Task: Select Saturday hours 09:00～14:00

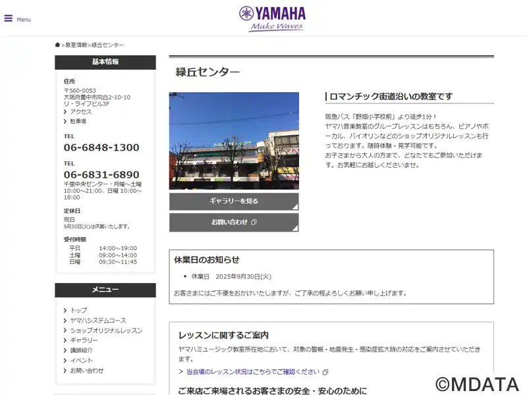Action: click(118, 255)
